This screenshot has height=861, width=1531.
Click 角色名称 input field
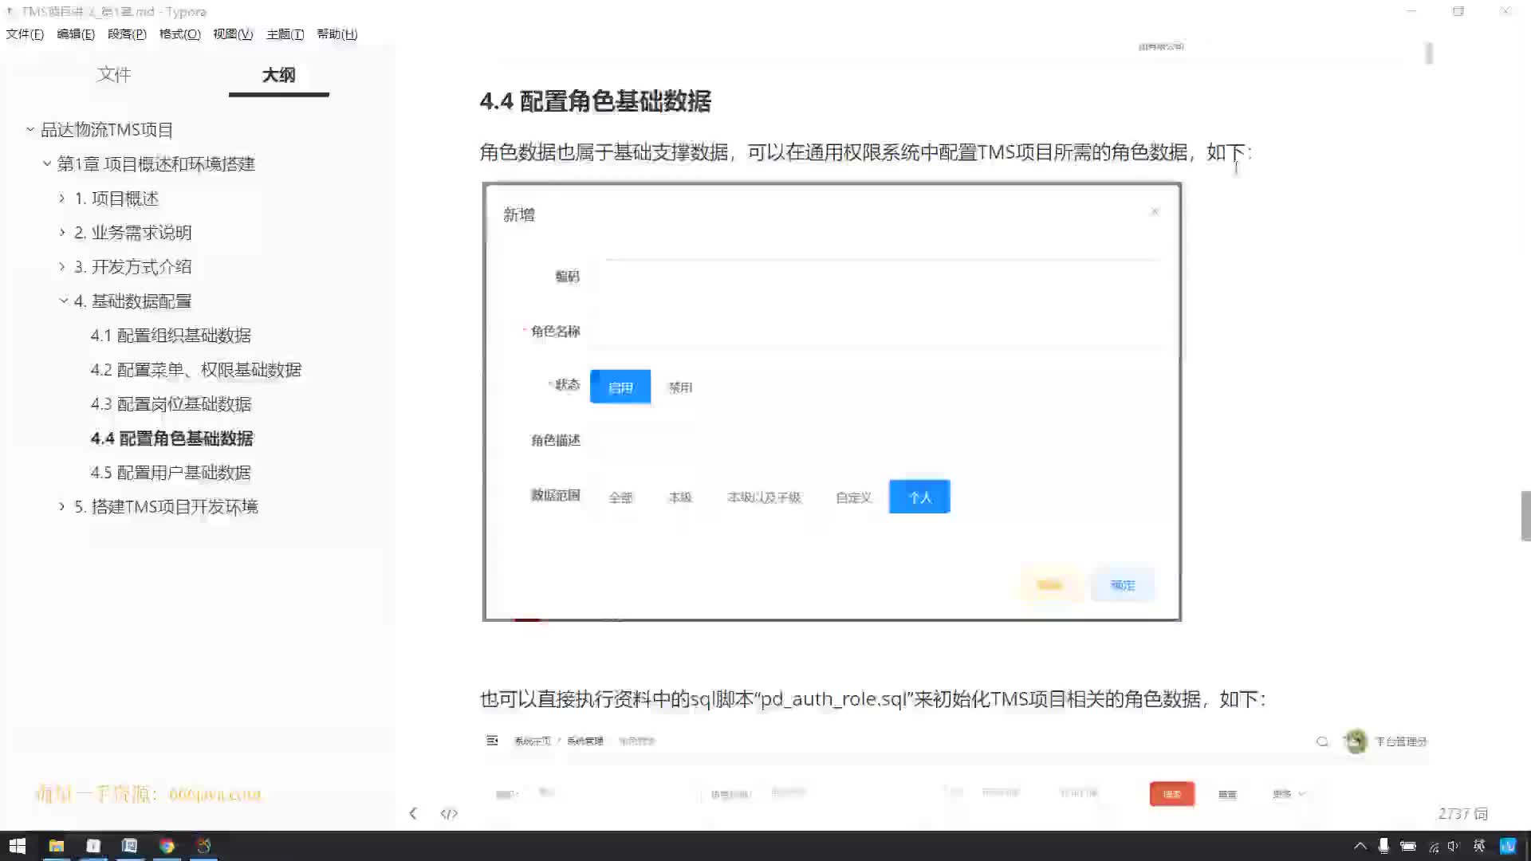pos(881,330)
